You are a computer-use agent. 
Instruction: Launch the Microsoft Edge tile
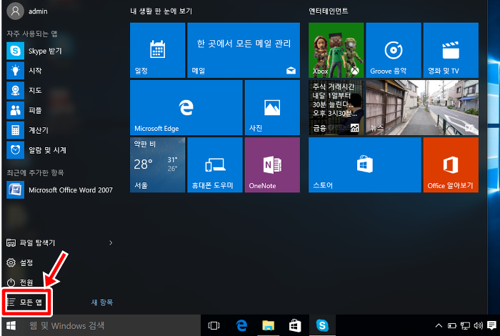(x=186, y=107)
